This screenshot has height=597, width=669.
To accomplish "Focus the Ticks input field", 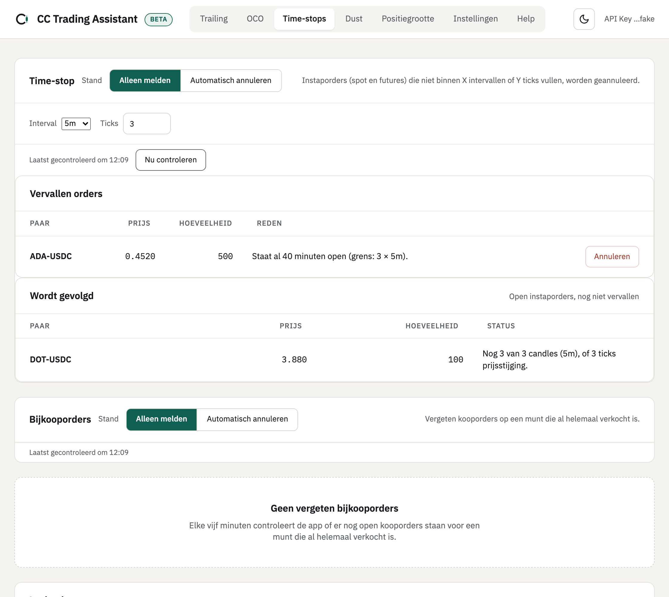I will pyautogui.click(x=146, y=123).
